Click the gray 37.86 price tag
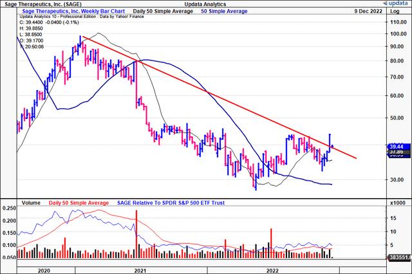Screen dimensions: 412x274 coord(399,152)
